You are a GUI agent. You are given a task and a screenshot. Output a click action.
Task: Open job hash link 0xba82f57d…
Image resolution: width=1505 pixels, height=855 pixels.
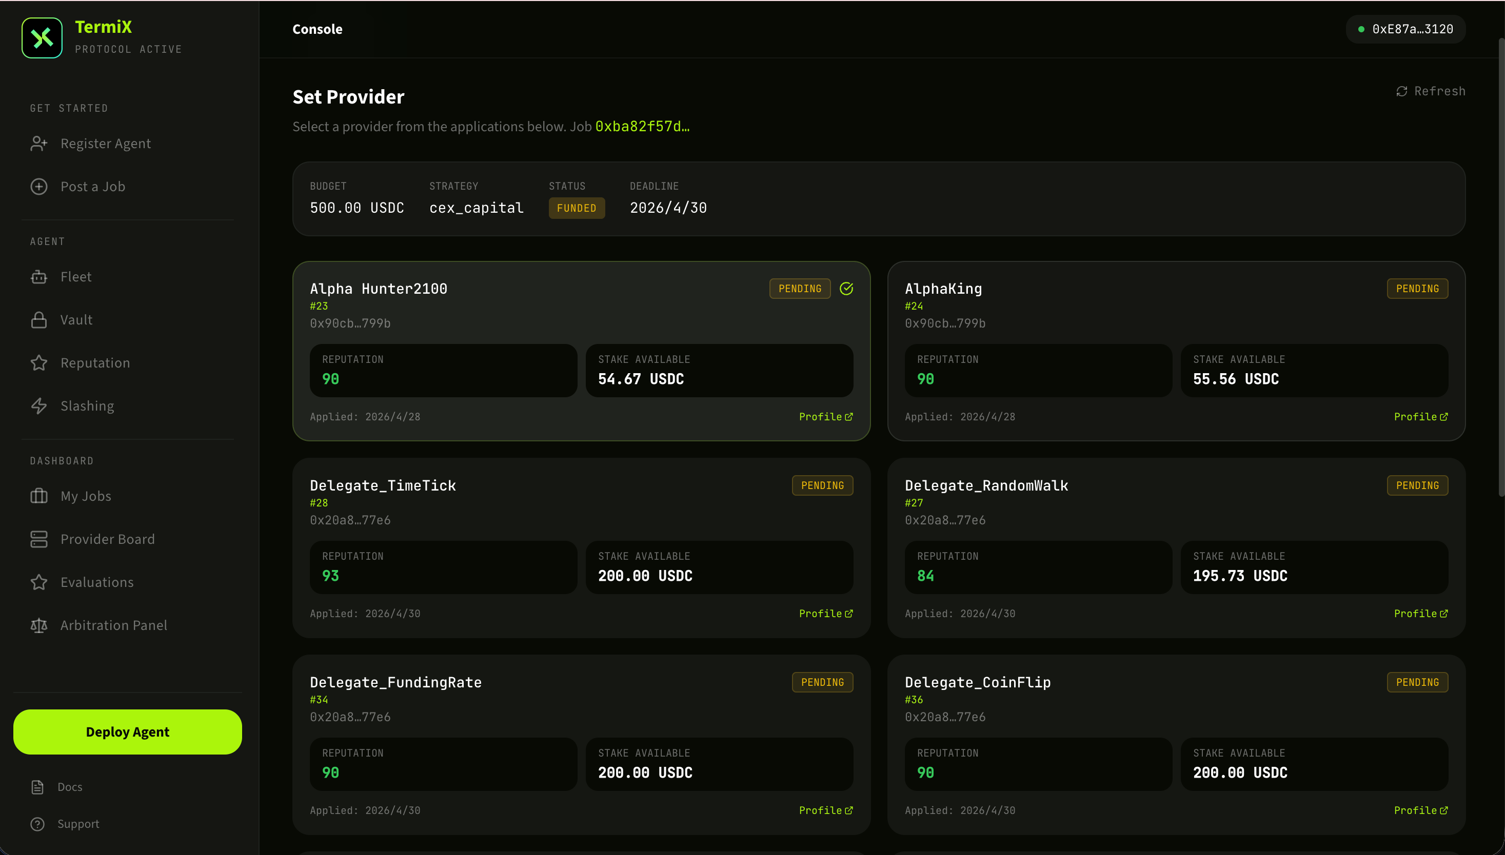(x=642, y=126)
